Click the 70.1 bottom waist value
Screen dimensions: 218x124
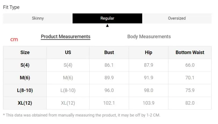(190, 78)
